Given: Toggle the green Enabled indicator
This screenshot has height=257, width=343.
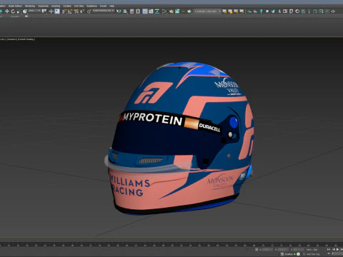Looking at the screenshot, I should point(294,254).
